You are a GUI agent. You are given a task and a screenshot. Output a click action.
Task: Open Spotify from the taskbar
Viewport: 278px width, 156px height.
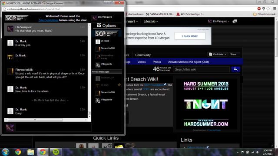[x=56, y=152]
